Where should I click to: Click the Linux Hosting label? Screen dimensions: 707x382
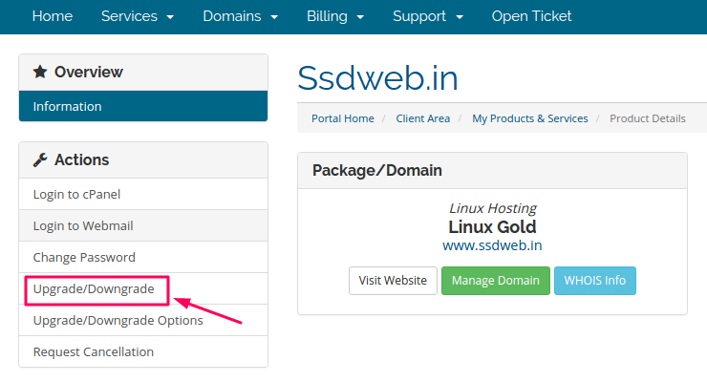(492, 208)
